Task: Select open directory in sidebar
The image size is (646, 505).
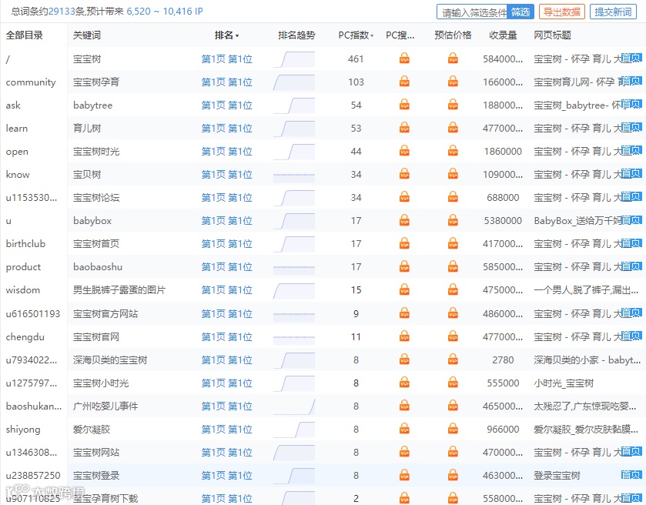Action: (x=17, y=152)
